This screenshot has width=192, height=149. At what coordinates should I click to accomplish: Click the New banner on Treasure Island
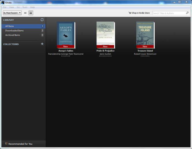145,46
